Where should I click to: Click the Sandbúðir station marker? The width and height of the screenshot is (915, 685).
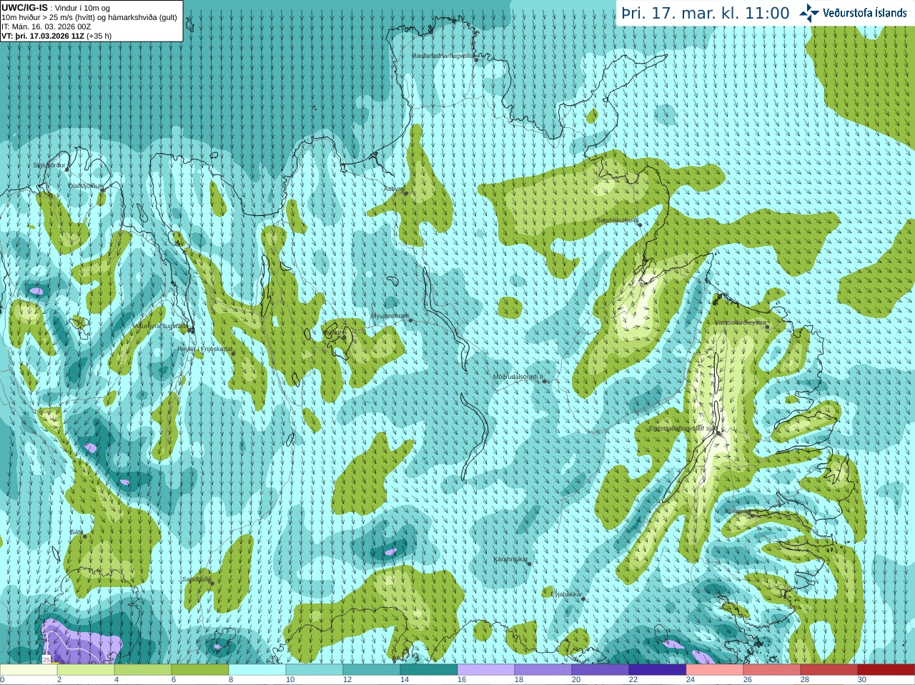(212, 583)
